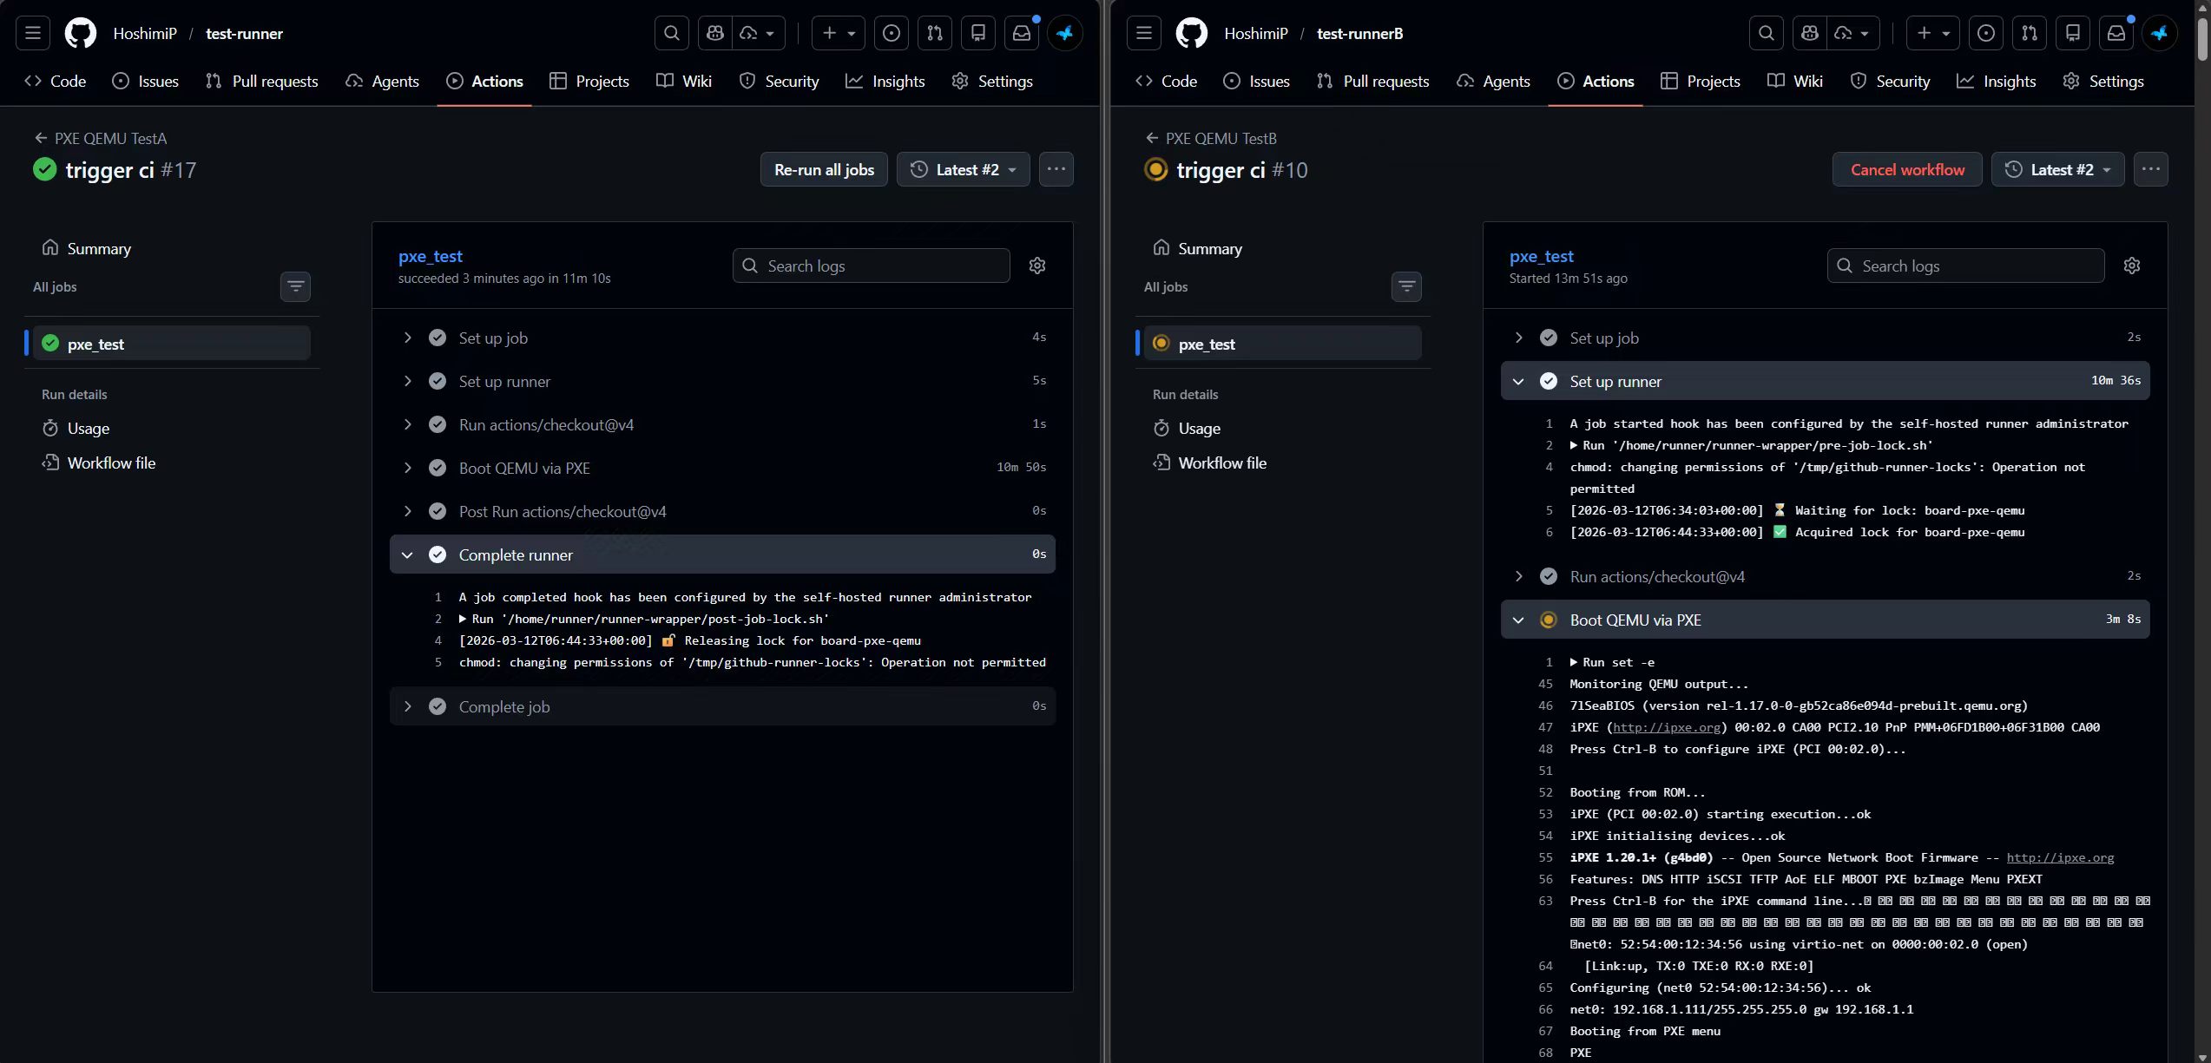2211x1063 pixels.
Task: Click the job filter icon in test-runnerB
Action: pos(1406,286)
